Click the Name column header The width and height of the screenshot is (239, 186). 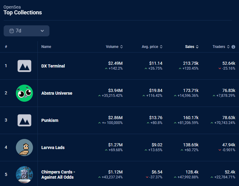tap(46, 47)
